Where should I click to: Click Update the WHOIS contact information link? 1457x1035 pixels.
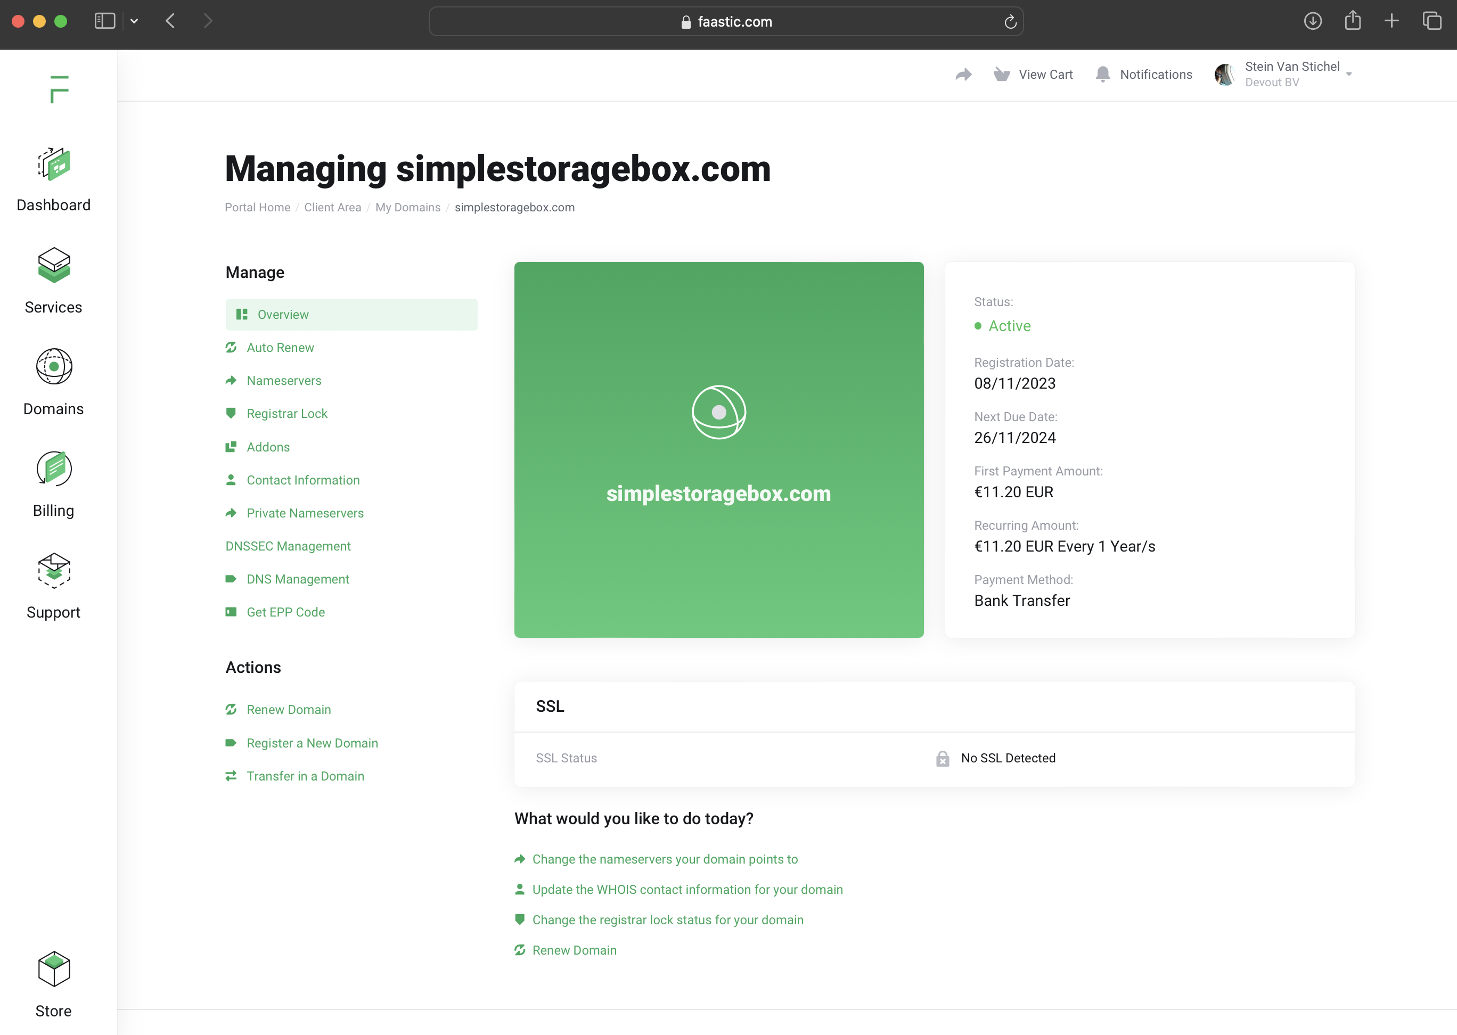click(x=687, y=890)
